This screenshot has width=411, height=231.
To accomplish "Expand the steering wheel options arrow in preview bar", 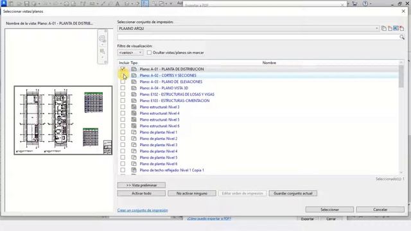I will pyautogui.click(x=103, y=45).
